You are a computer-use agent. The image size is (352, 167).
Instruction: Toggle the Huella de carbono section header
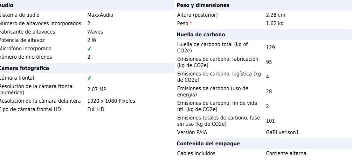[201, 35]
